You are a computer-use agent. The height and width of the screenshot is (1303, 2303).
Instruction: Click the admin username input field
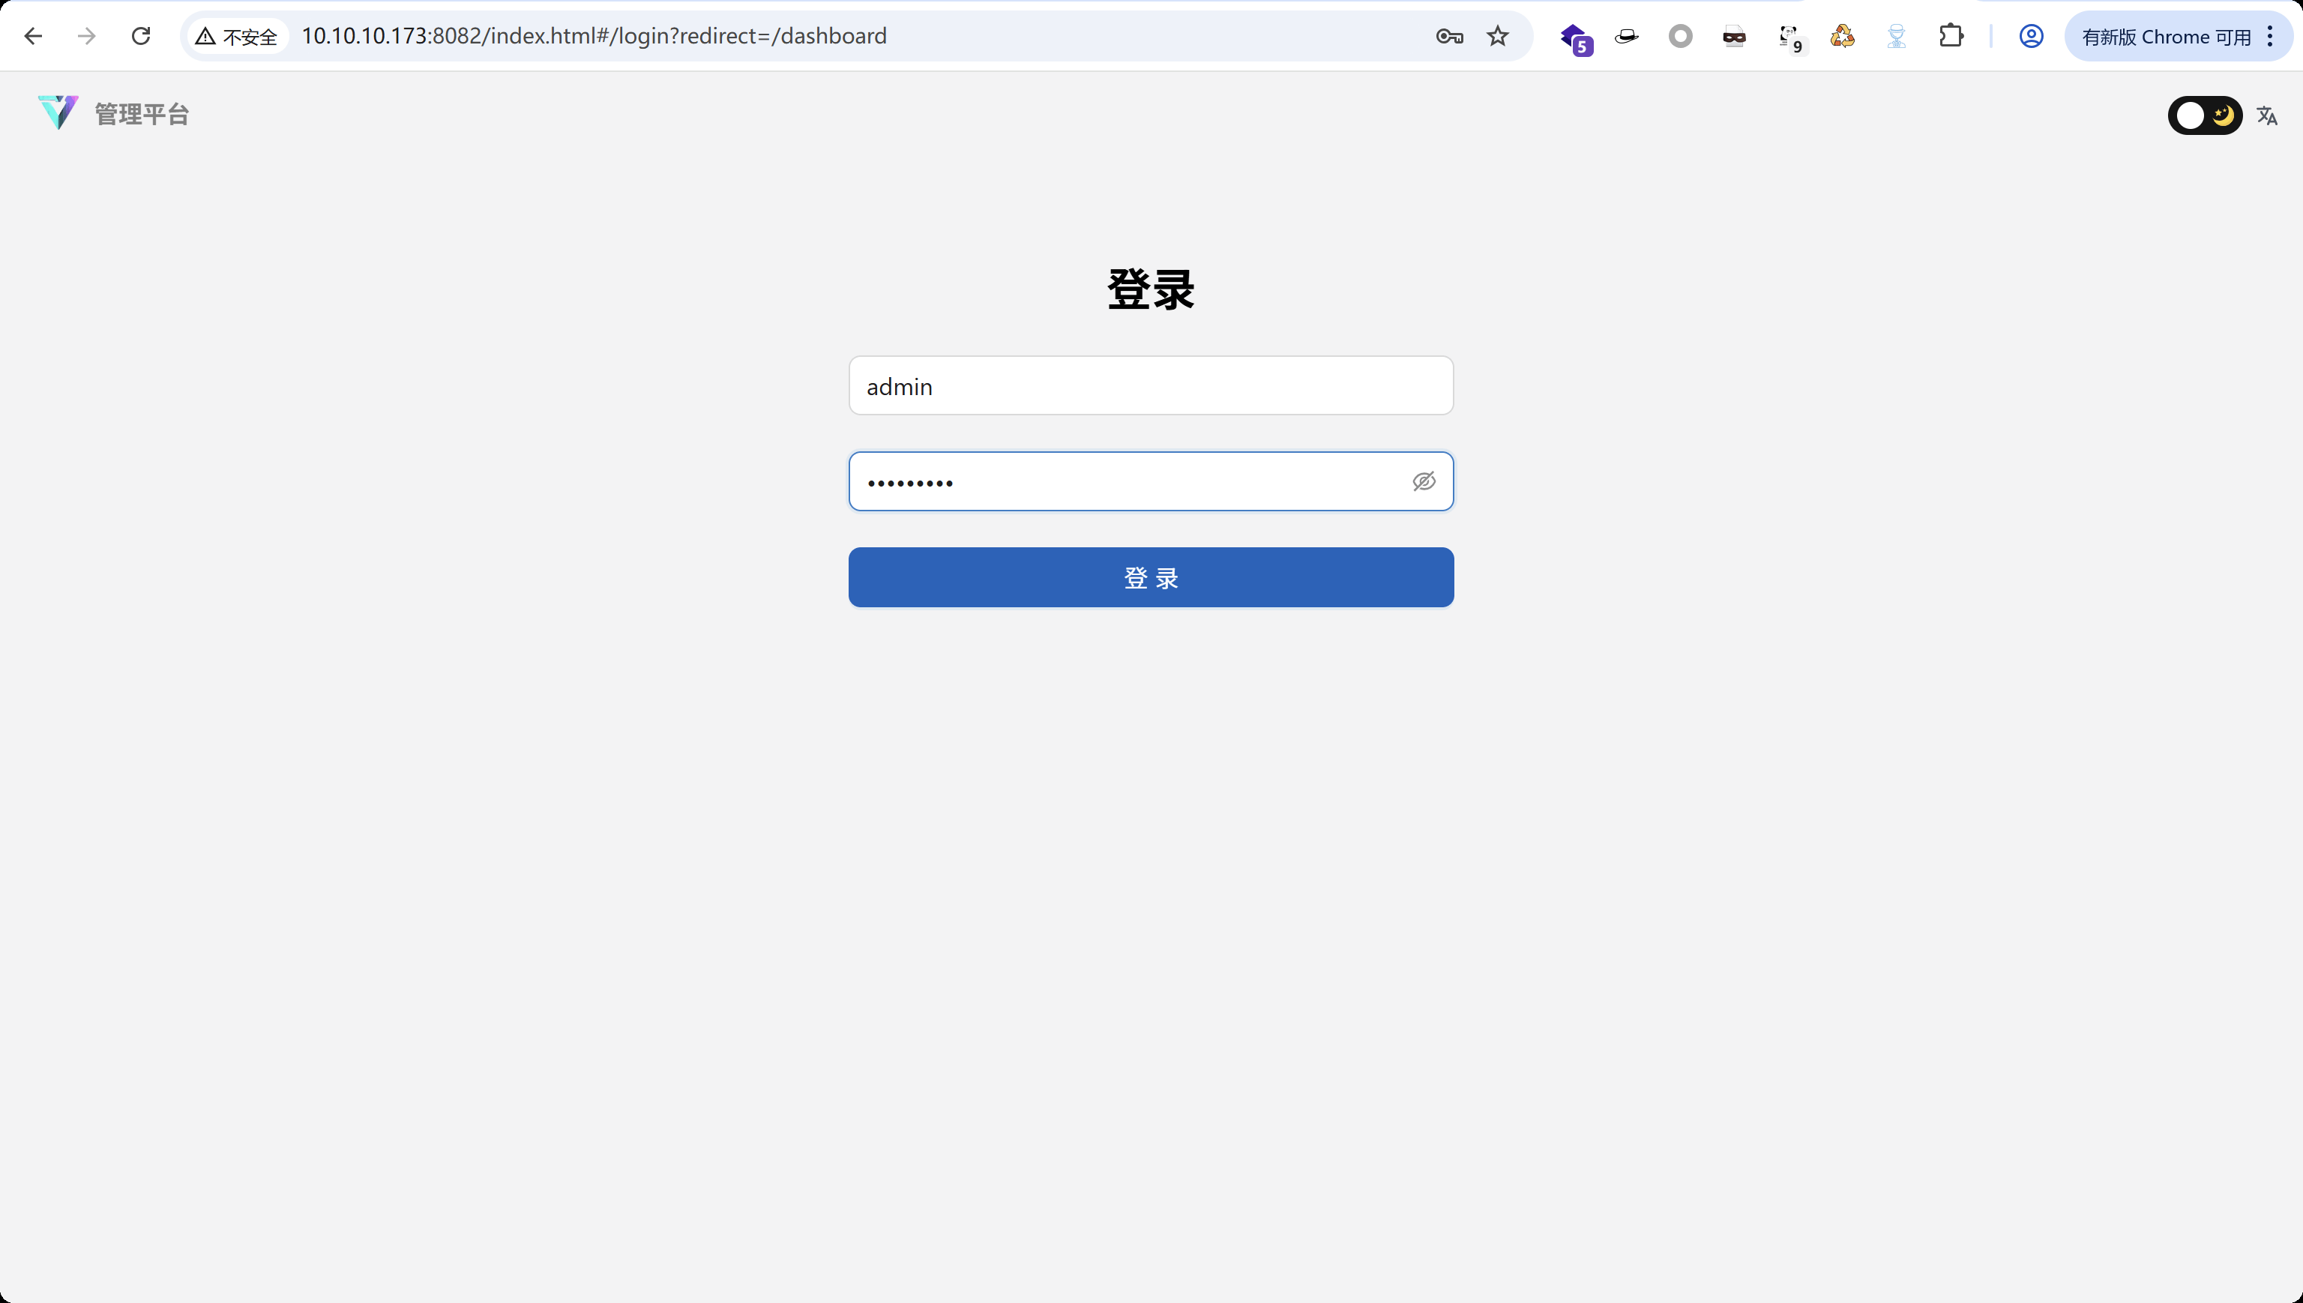click(1151, 385)
